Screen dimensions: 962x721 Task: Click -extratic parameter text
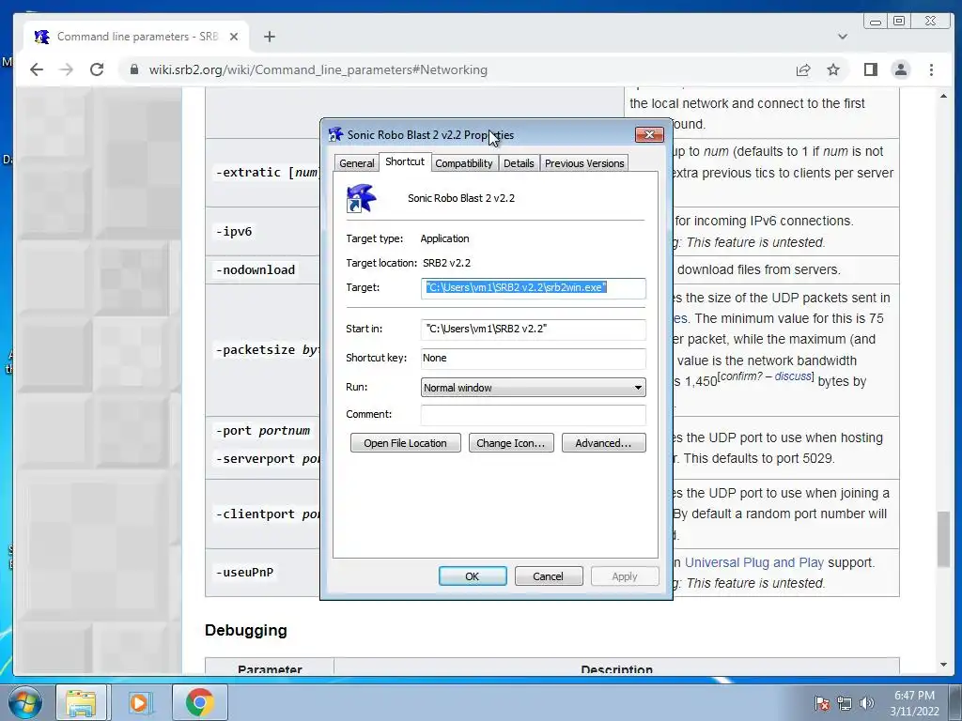267,173
